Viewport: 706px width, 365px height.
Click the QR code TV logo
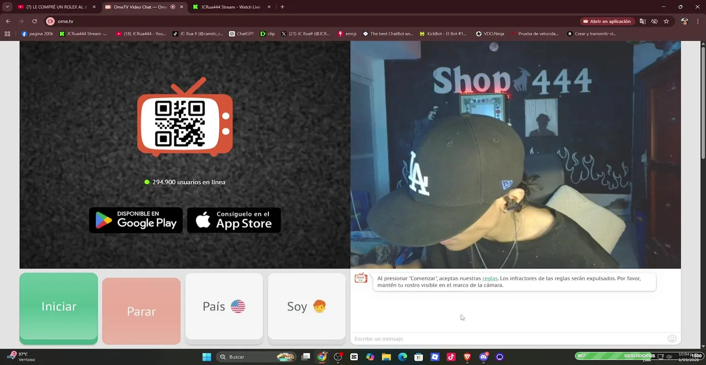click(185, 117)
